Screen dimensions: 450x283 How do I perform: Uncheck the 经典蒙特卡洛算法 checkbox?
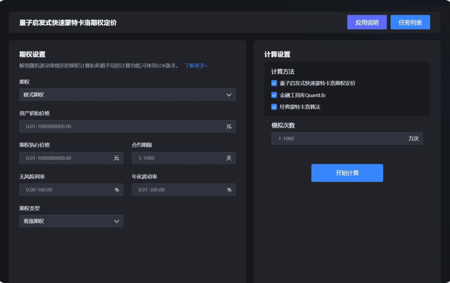pos(274,107)
